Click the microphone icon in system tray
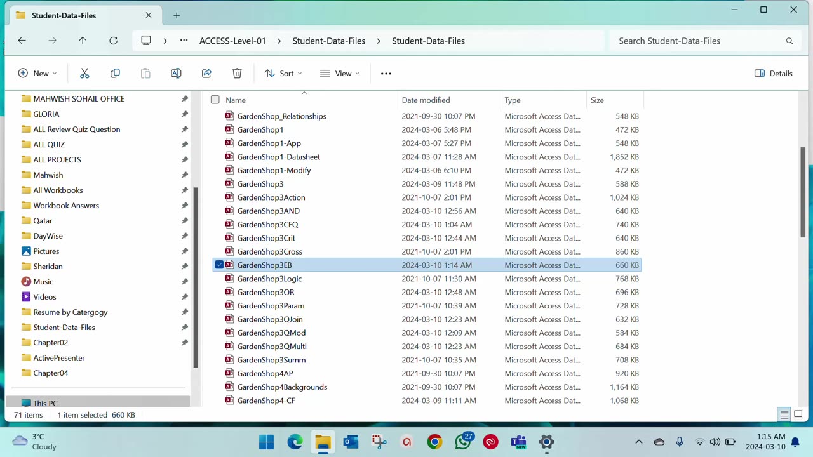 pyautogui.click(x=680, y=442)
